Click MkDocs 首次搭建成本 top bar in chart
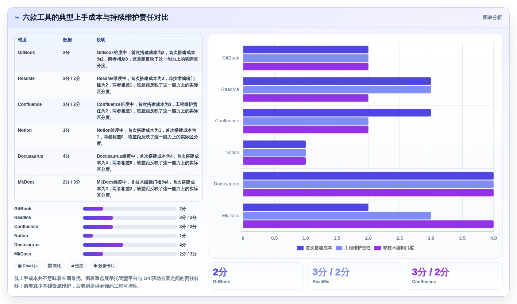This screenshot has width=517, height=304. (306, 207)
